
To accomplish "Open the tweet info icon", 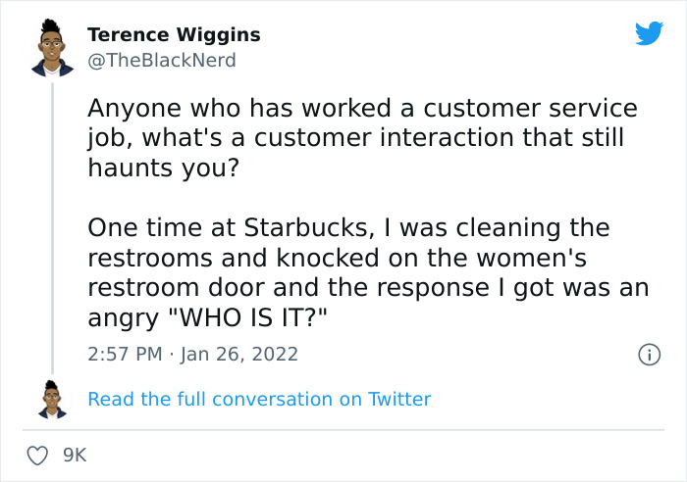I will [x=648, y=355].
